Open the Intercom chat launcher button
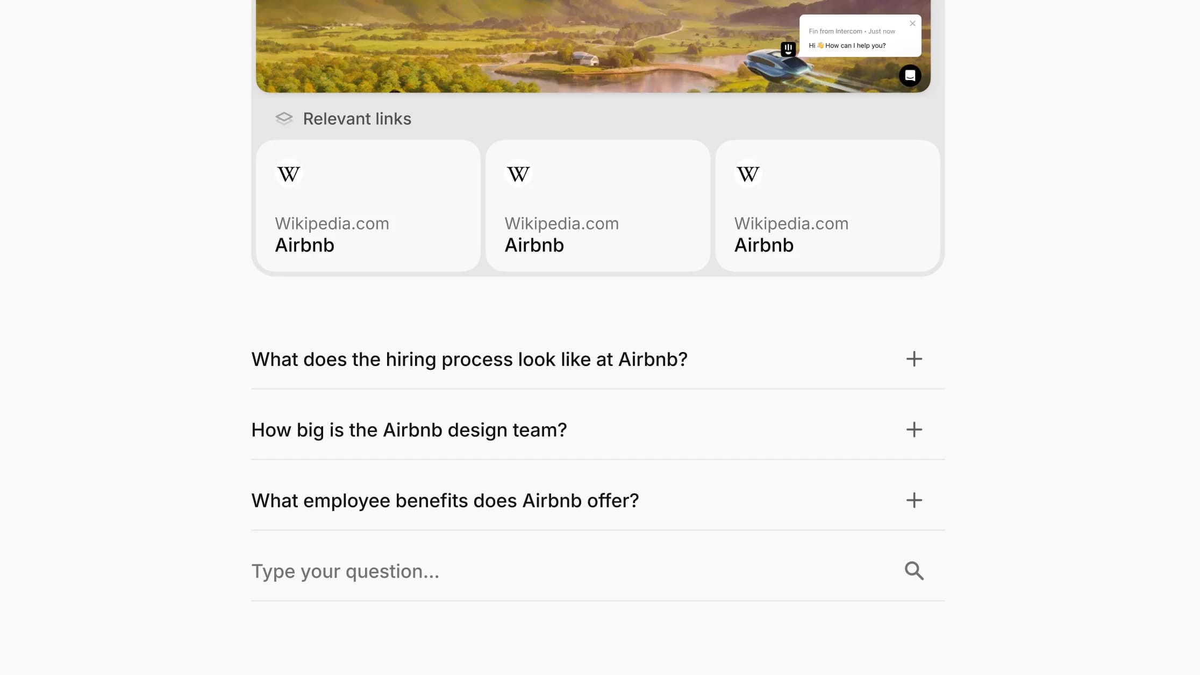 pos(910,76)
